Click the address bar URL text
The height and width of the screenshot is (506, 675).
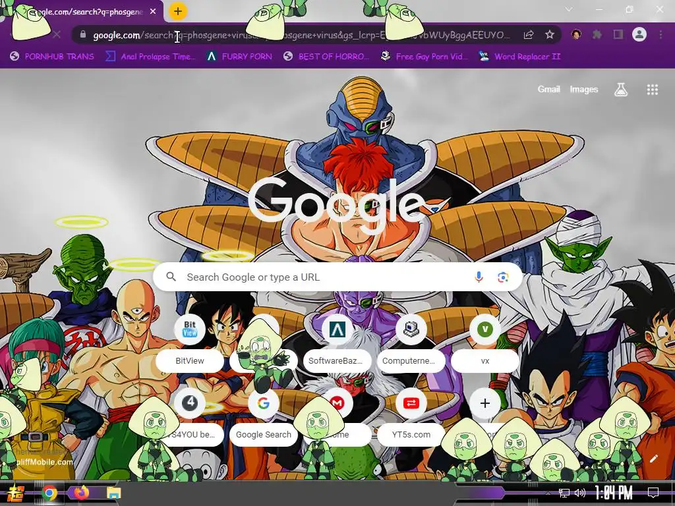301,35
